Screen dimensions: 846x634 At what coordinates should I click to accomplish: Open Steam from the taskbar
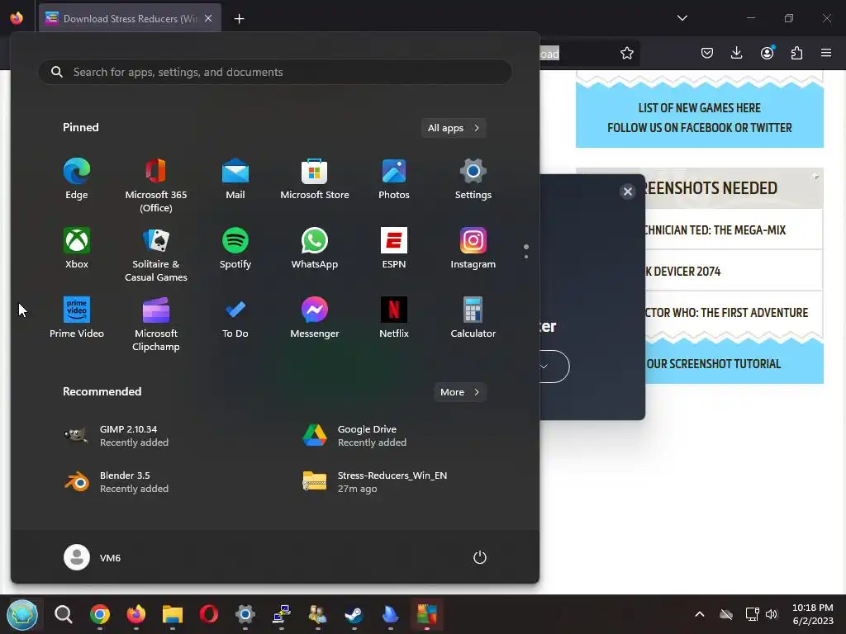[354, 614]
